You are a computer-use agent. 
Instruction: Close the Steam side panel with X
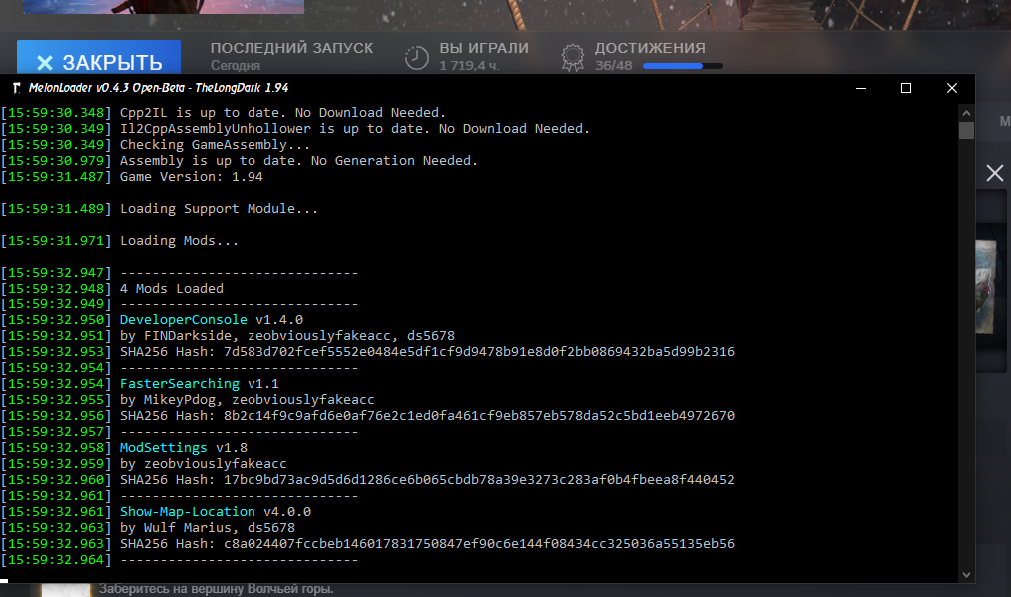994,173
